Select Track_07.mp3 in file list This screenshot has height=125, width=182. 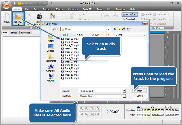click(x=85, y=62)
